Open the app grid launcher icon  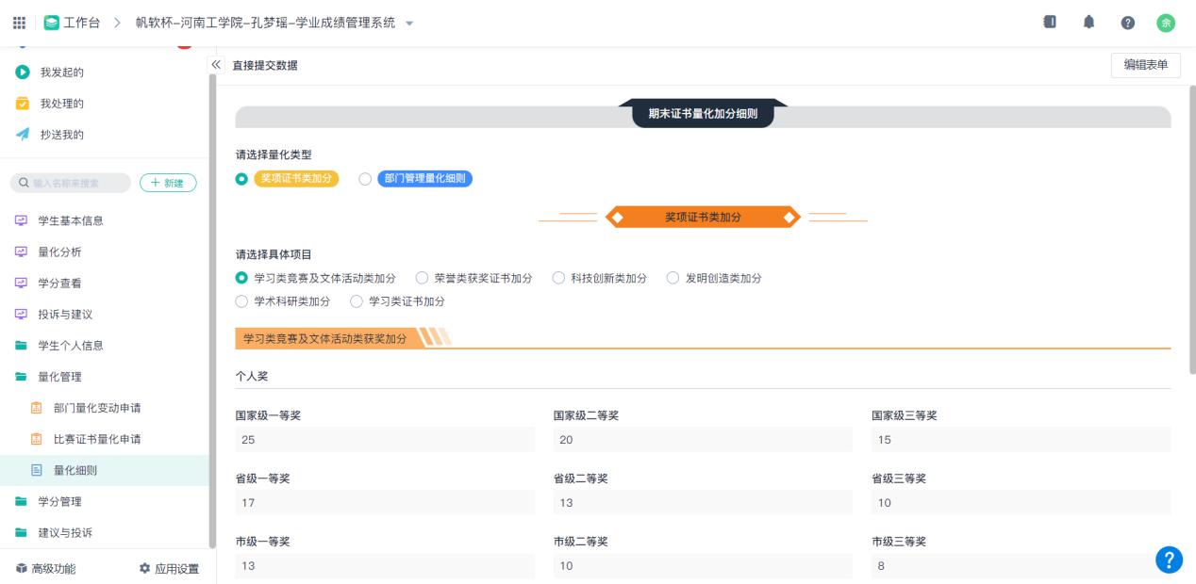[20, 23]
